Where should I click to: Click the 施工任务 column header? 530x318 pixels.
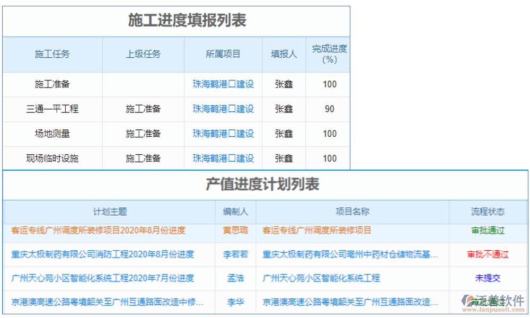click(x=52, y=54)
